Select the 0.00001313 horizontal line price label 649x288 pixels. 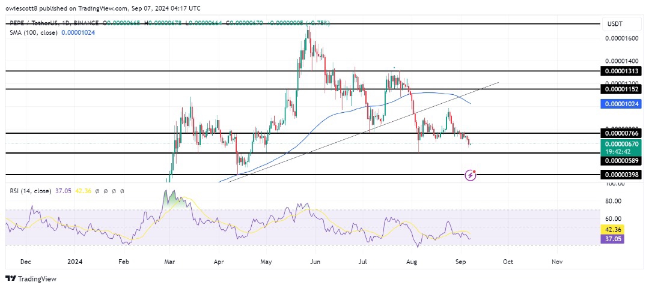[624, 71]
